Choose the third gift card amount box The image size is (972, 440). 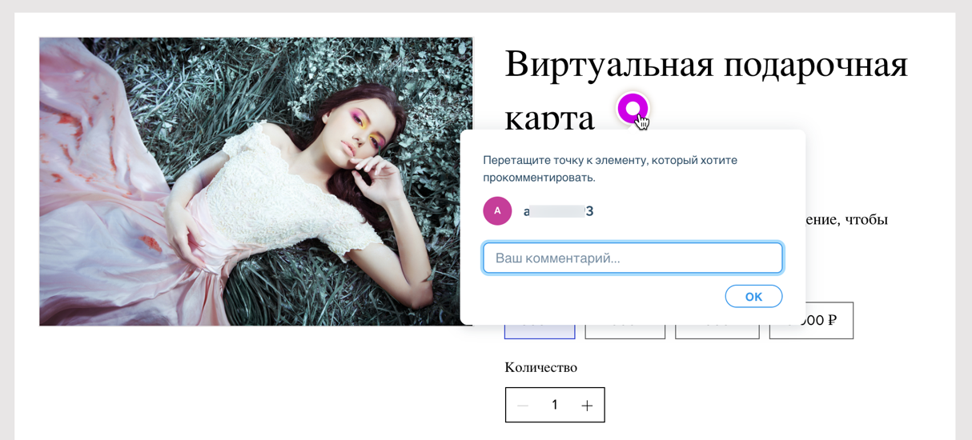717,331
